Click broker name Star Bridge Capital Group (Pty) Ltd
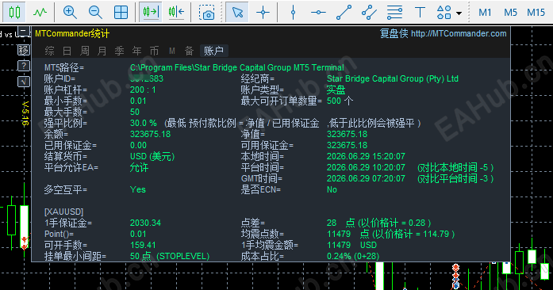 (393, 78)
